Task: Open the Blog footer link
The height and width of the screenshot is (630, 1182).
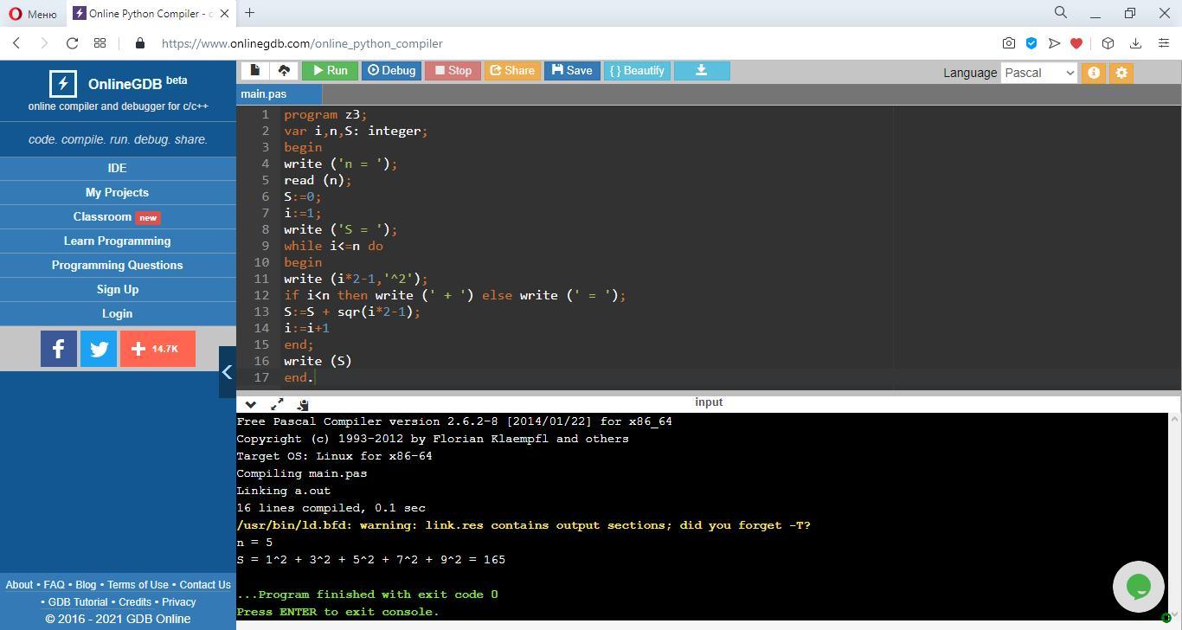Action: [x=86, y=585]
